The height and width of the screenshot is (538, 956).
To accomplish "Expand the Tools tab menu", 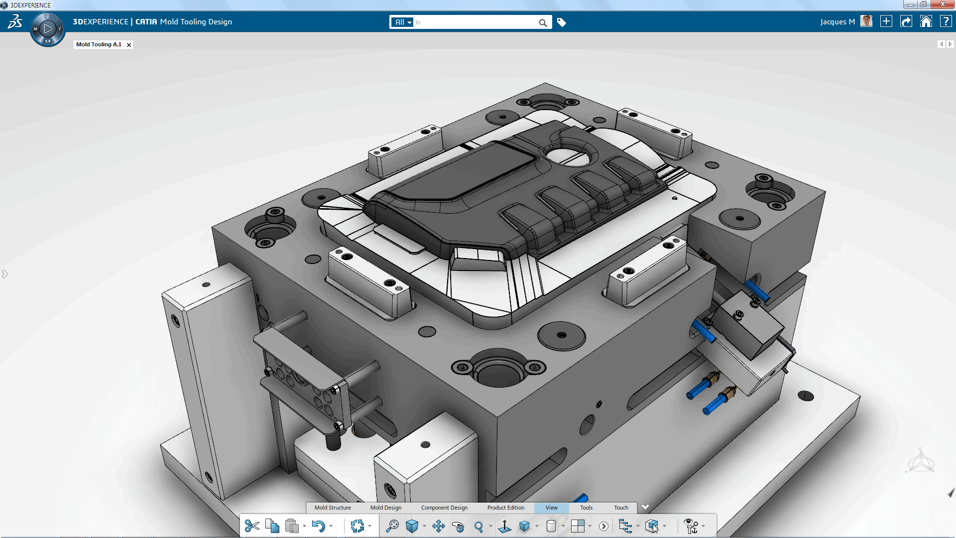I will tap(587, 507).
